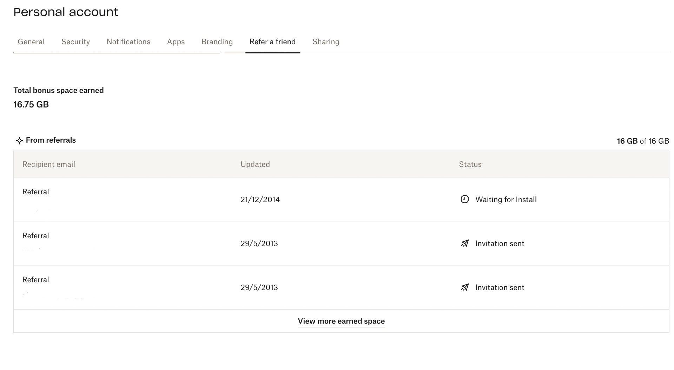Open the View more earned space link
This screenshot has width=674, height=370.
click(341, 321)
